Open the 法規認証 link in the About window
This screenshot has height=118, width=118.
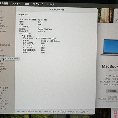tap(112, 96)
